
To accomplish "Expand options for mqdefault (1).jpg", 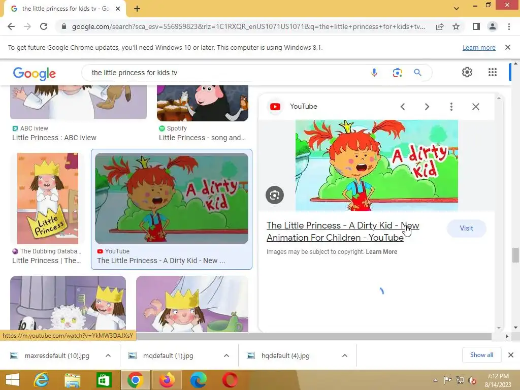I will (x=226, y=355).
